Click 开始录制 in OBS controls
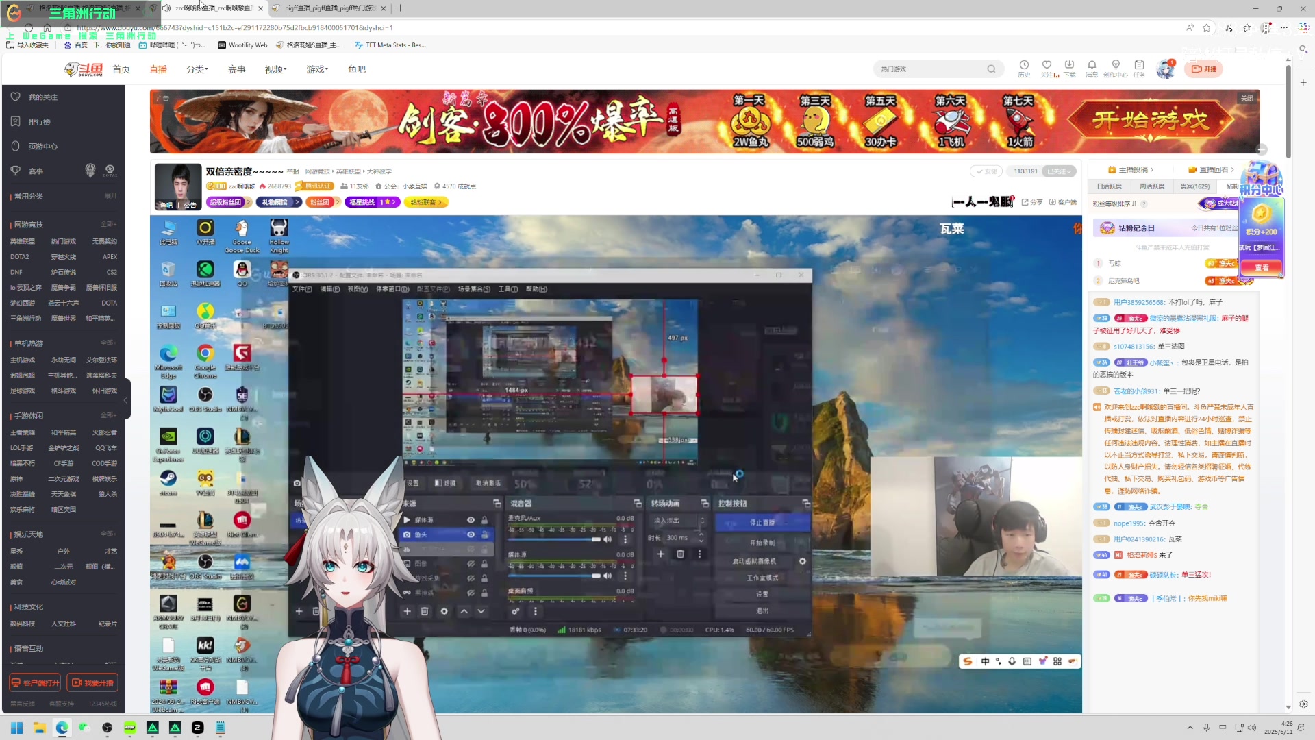Image resolution: width=1315 pixels, height=740 pixels. [x=762, y=543]
